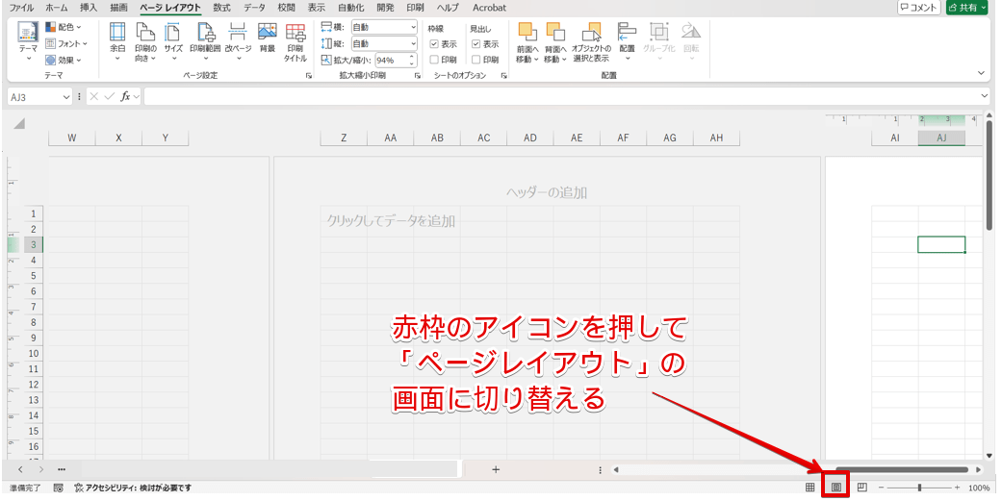Image resolution: width=1002 pixels, height=501 pixels.
Task: Open the 印刷範囲 print area menu
Action: coord(205,41)
